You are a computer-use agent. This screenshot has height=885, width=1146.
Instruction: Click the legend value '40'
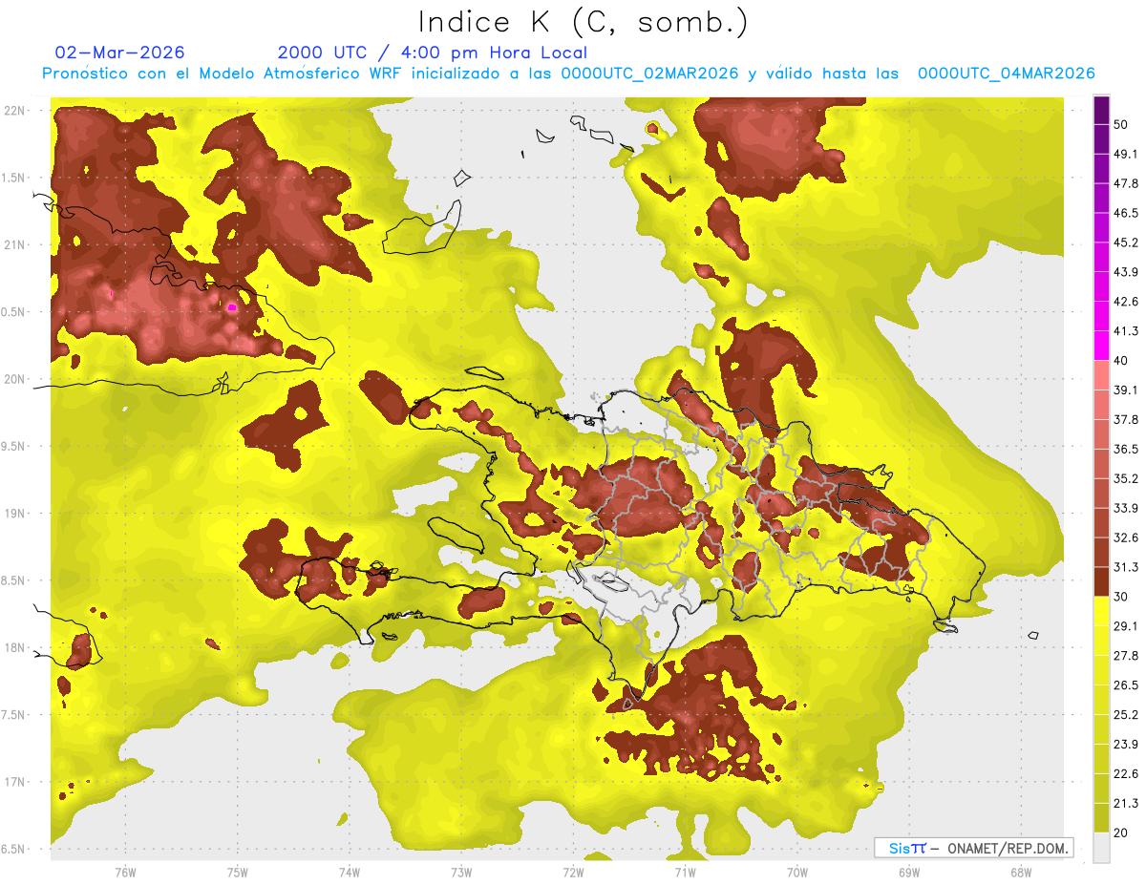(x=1122, y=361)
